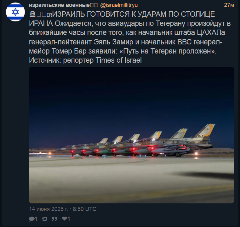Click the siren emoji starting the post
Viewport: 240px width, 227px height.
(32, 14)
